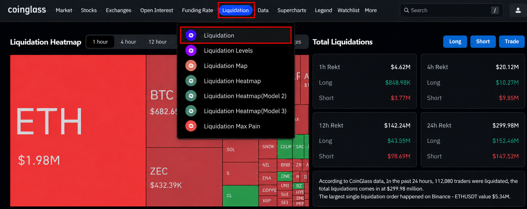Viewport: 527px width, 209px height.
Task: Select Liquidation Max Pain from dropdown
Action: [x=236, y=126]
